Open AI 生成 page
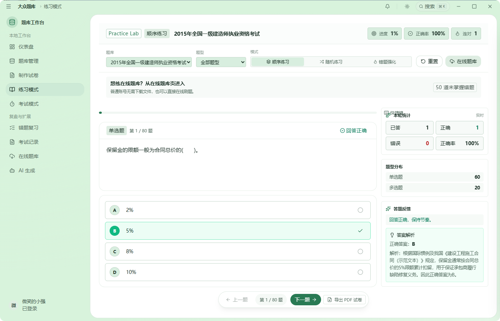The width and height of the screenshot is (500, 321). 45,170
